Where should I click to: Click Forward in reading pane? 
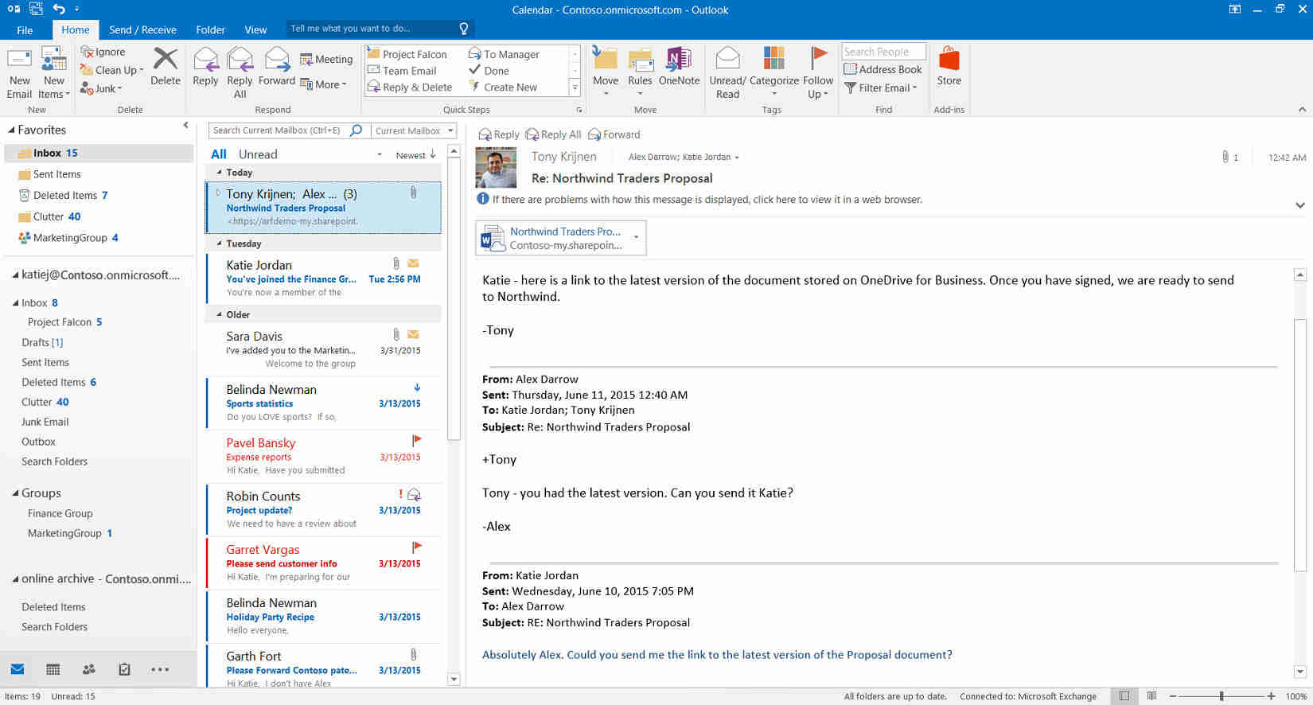pos(614,134)
